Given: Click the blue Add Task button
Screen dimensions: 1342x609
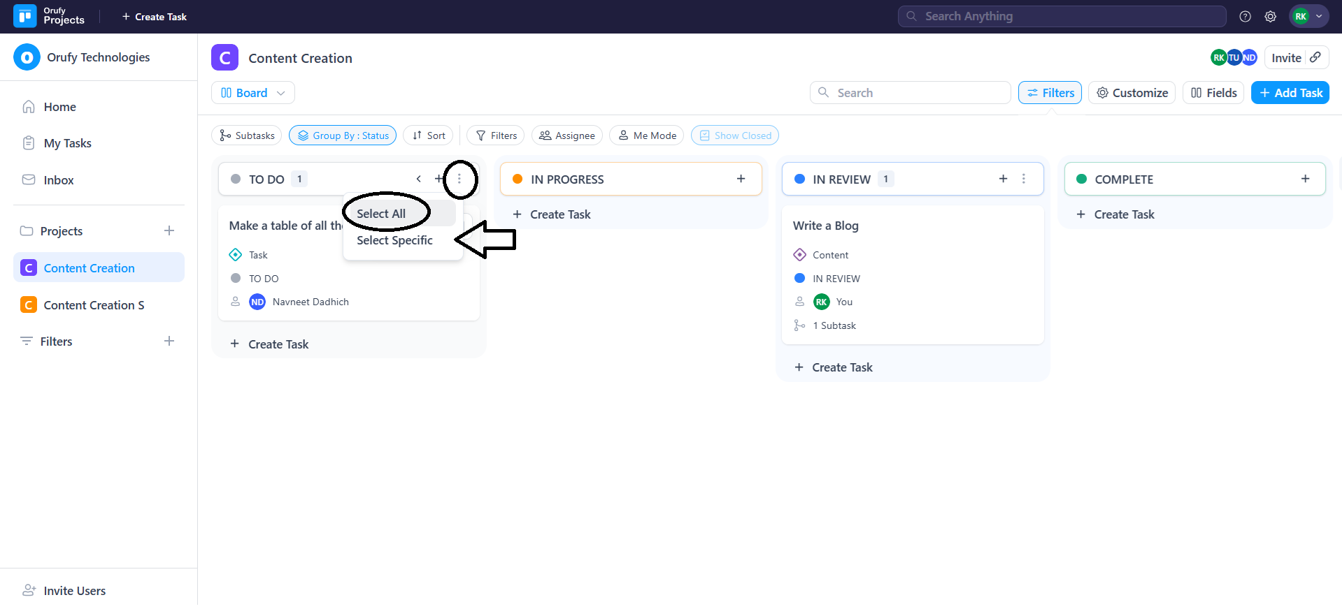Looking at the screenshot, I should tap(1290, 93).
